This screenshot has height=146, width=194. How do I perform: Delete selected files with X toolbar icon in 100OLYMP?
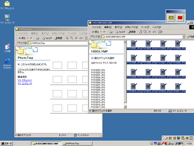[150, 32]
